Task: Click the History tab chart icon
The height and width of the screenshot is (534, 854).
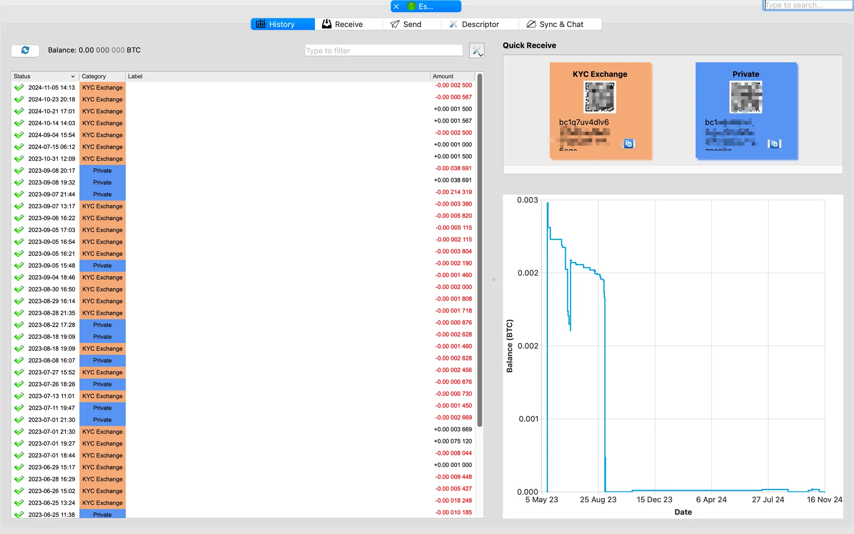Action: click(261, 24)
